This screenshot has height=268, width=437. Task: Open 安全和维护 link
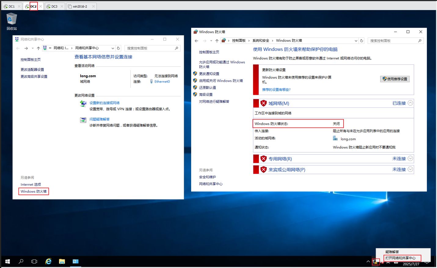[x=207, y=177]
